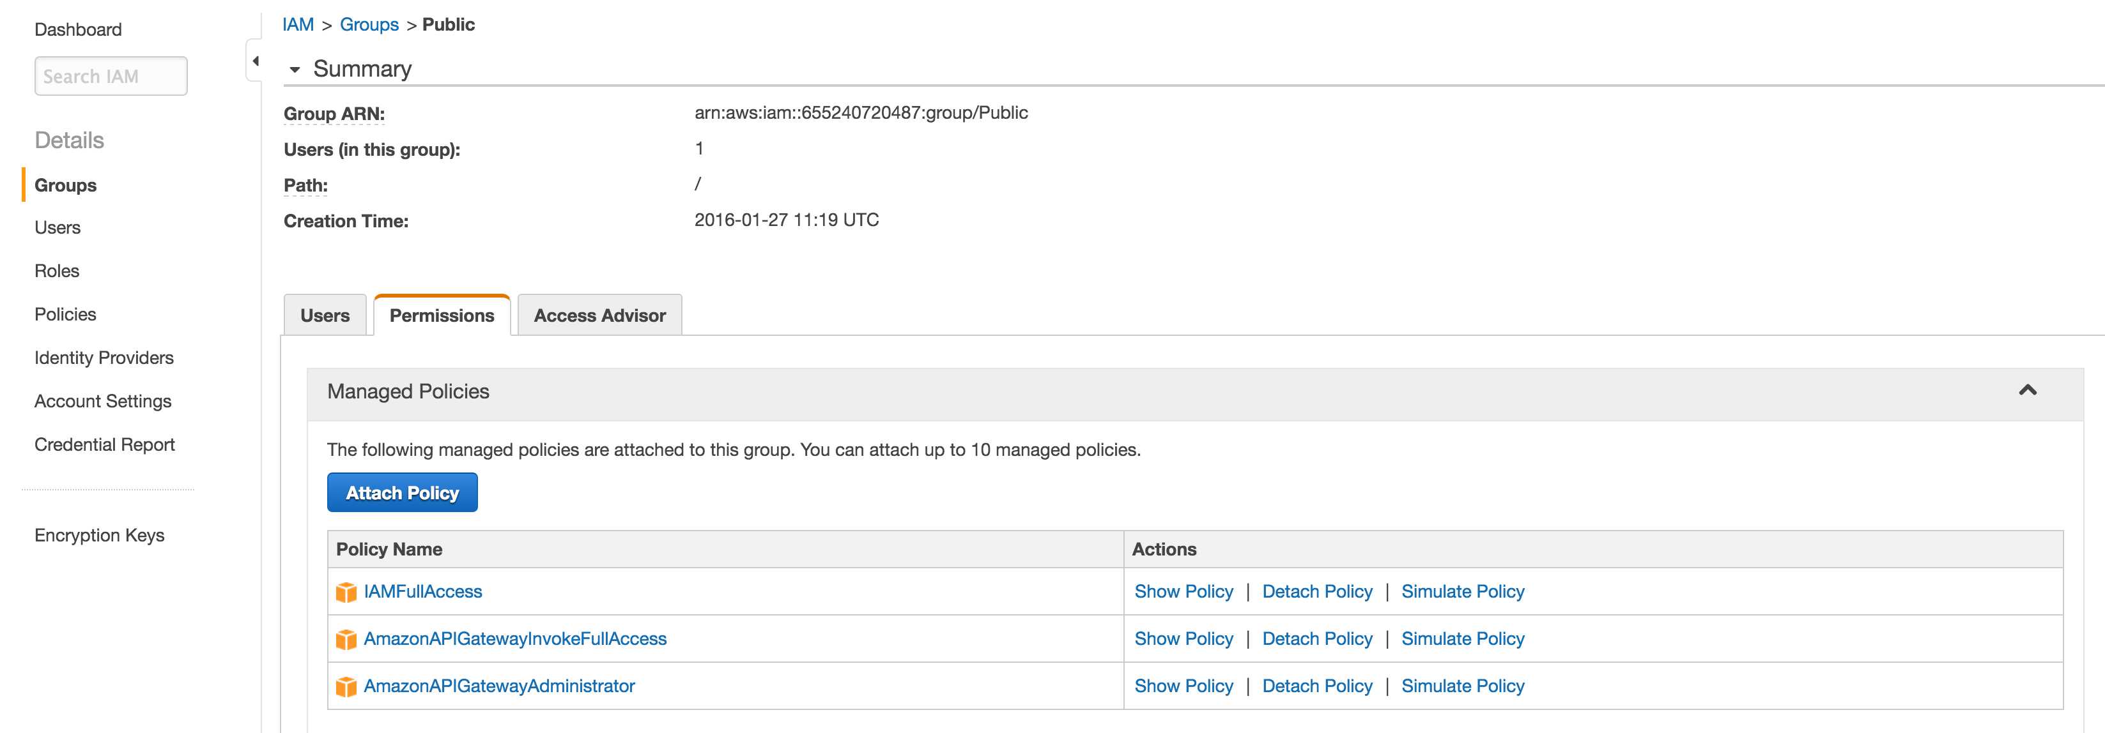Click the AmazonAPIGatewayAdministrator policy icon
This screenshot has height=733, width=2105.
pyautogui.click(x=346, y=686)
